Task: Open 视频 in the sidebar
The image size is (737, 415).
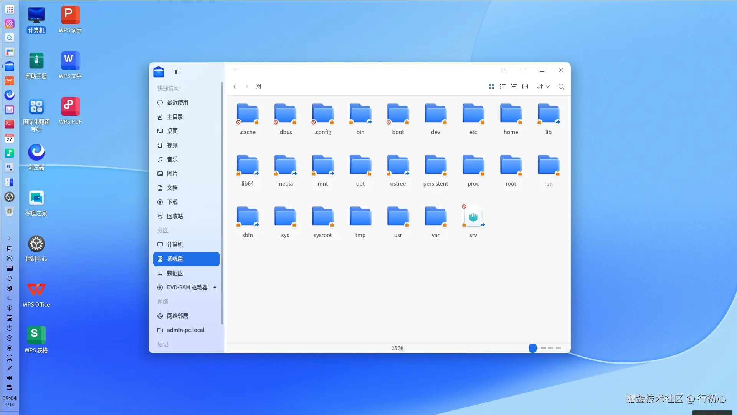Action: point(186,145)
